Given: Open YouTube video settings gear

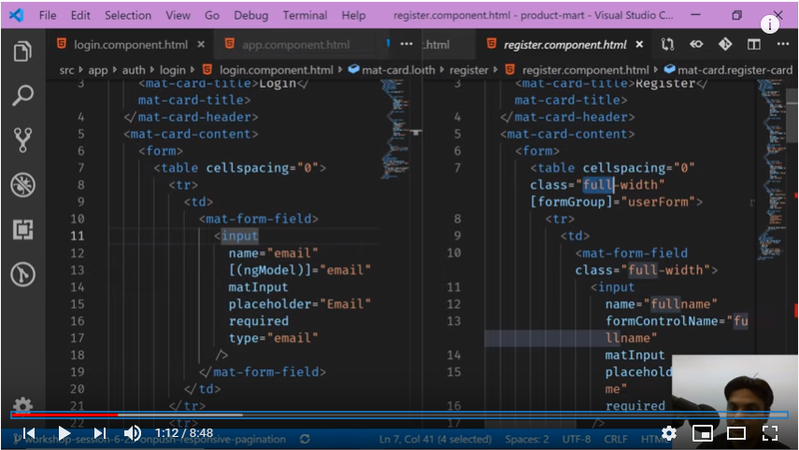Looking at the screenshot, I should 669,433.
